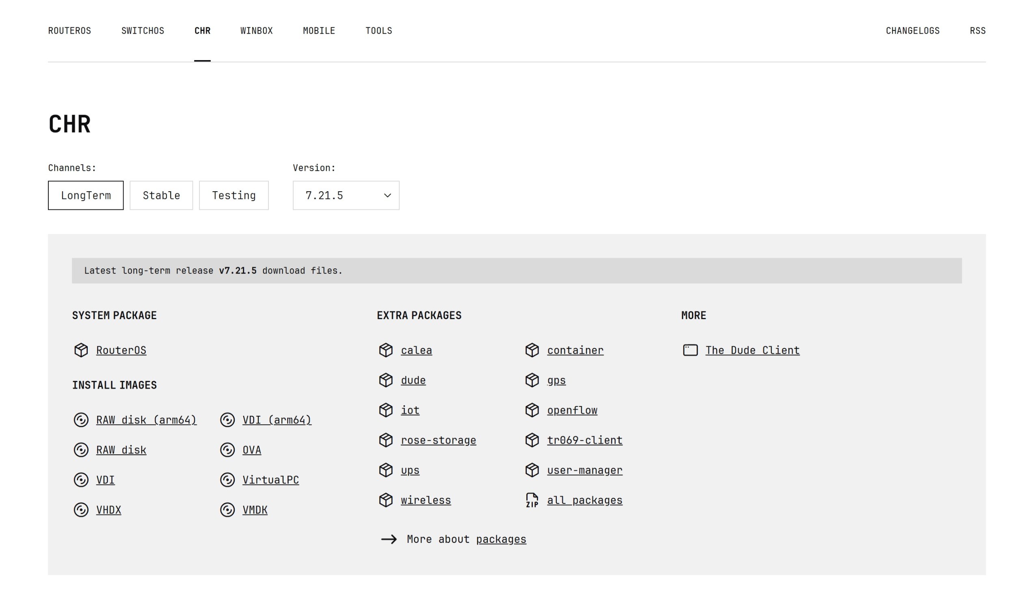Download the openflow package link
Screen dimensions: 1034x596
coord(572,410)
